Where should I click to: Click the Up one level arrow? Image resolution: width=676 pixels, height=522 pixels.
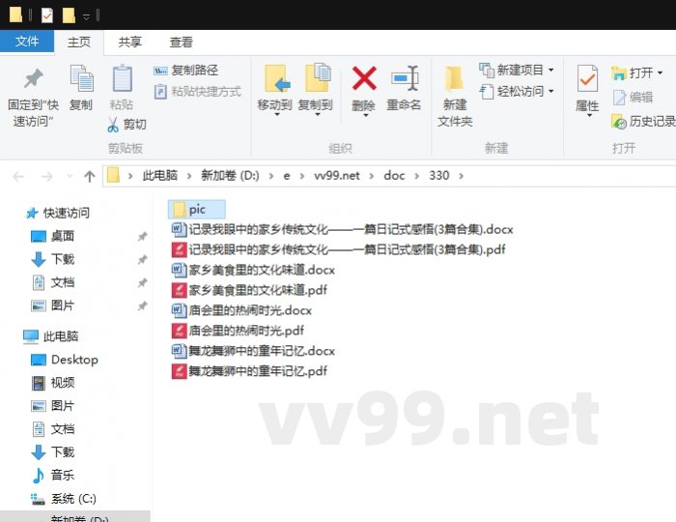90,177
